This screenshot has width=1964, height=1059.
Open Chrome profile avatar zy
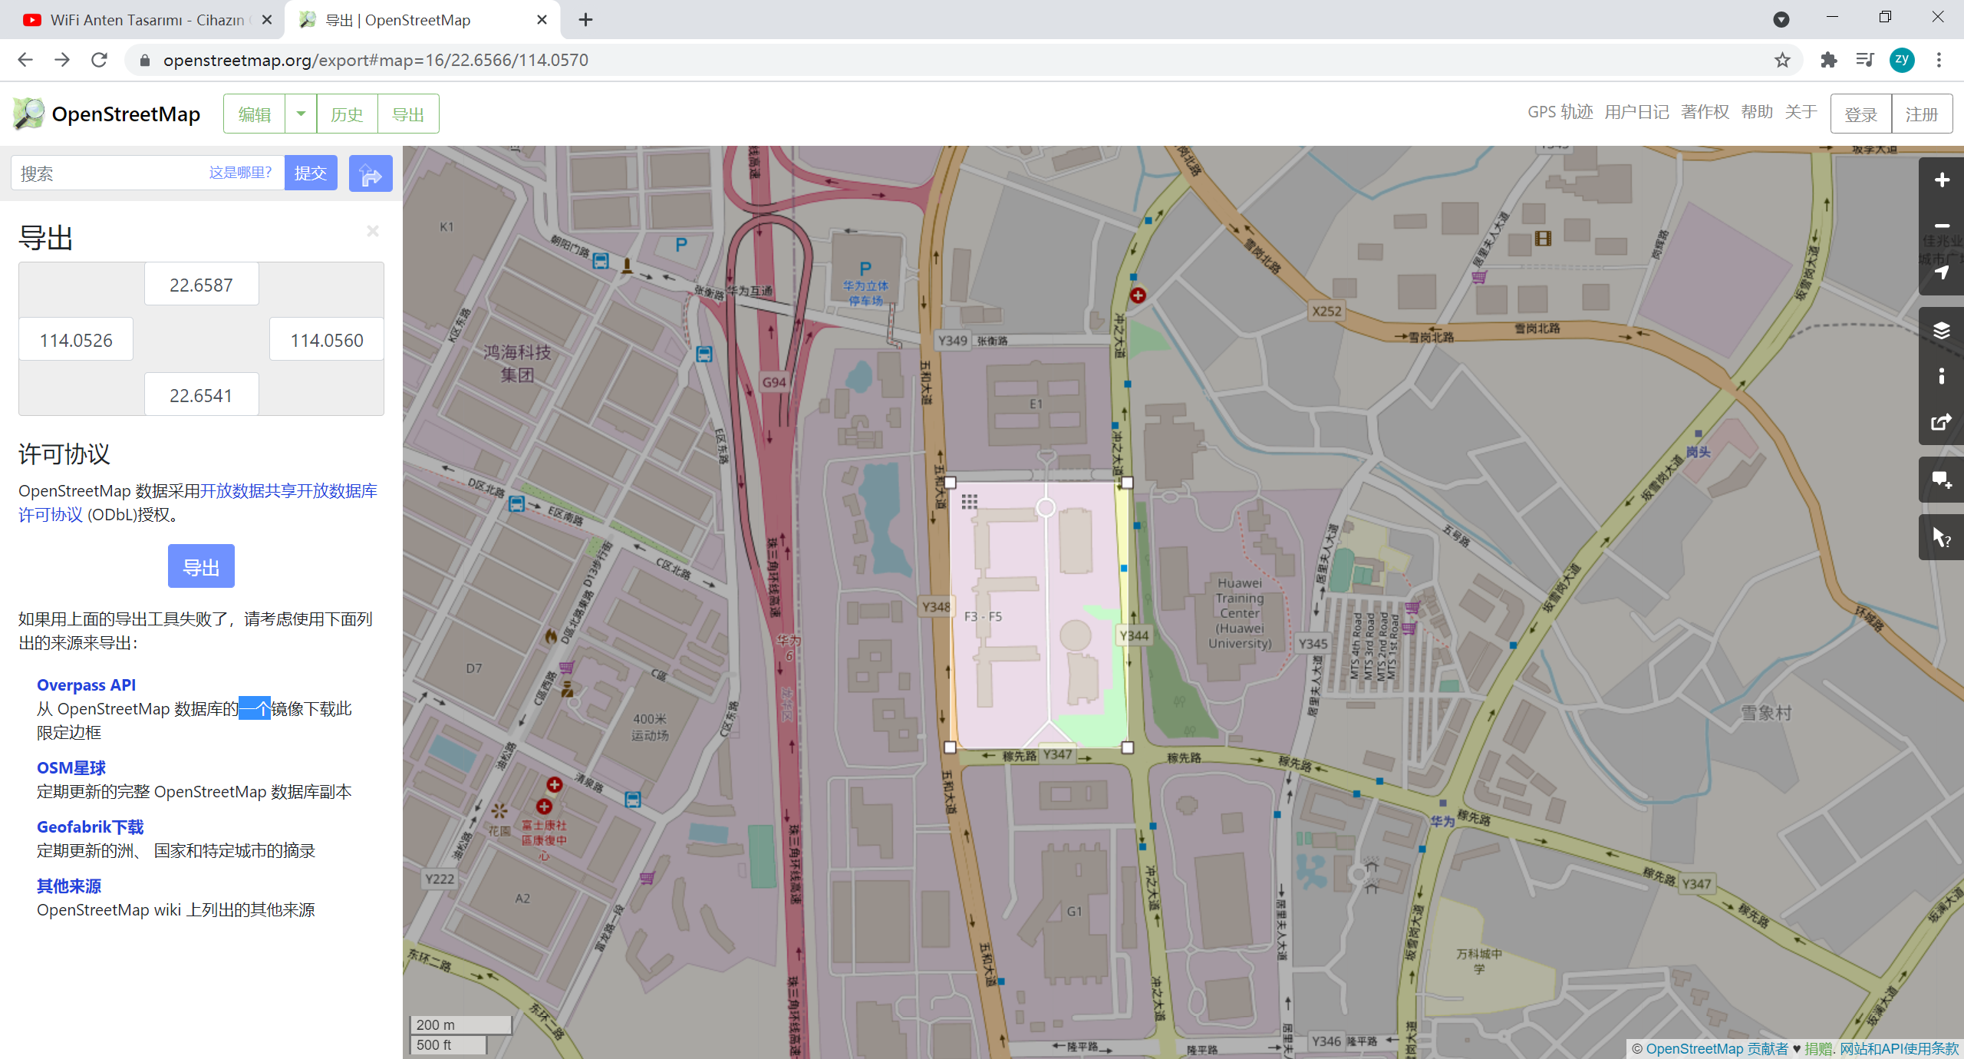1902,60
